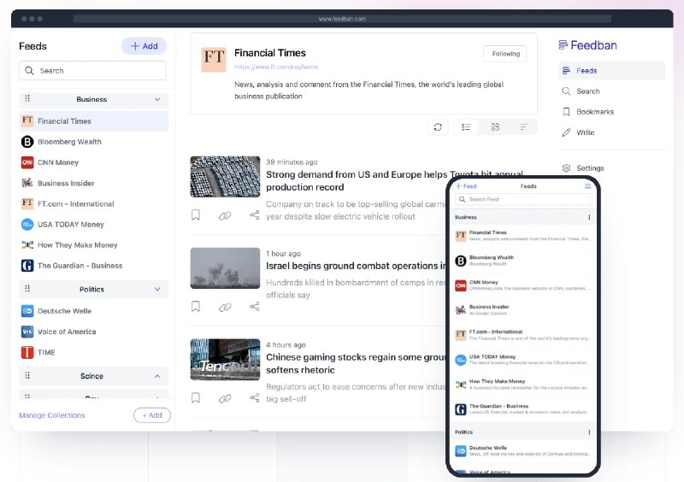Open the Manage Collections link
This screenshot has width=684, height=482.
click(x=52, y=415)
